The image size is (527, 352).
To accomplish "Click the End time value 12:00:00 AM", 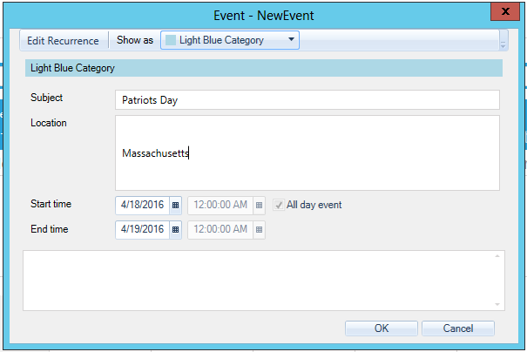I will (220, 230).
